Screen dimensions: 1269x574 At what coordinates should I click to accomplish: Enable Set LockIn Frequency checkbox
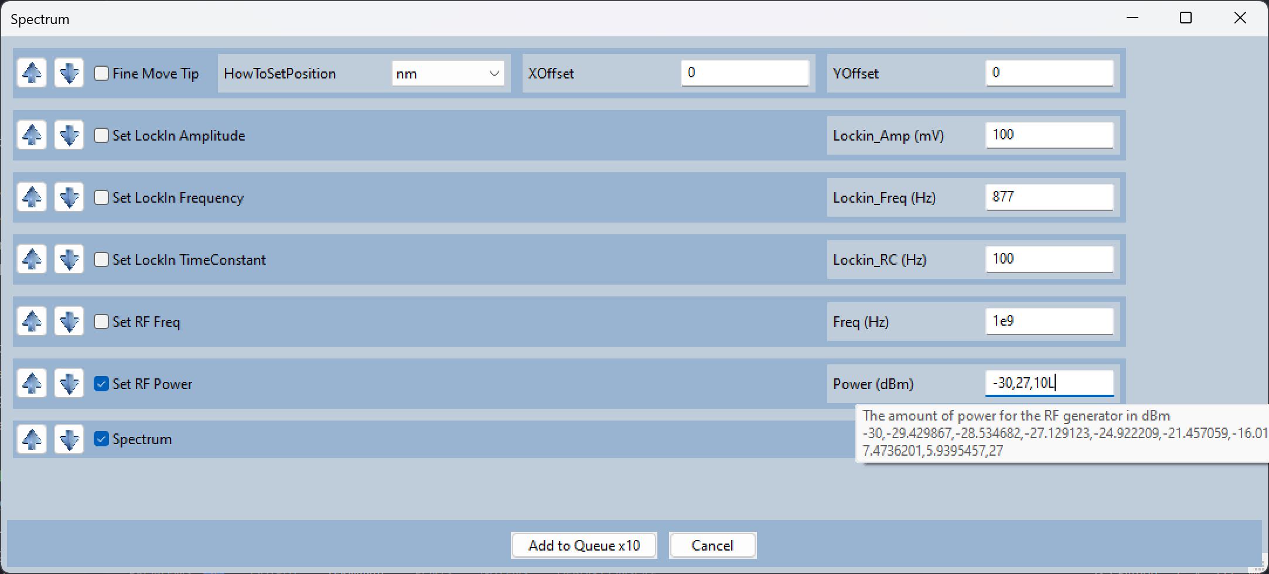pos(101,197)
